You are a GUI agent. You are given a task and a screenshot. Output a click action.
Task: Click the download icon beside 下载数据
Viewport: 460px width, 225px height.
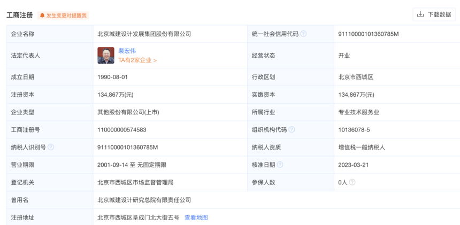pos(420,14)
